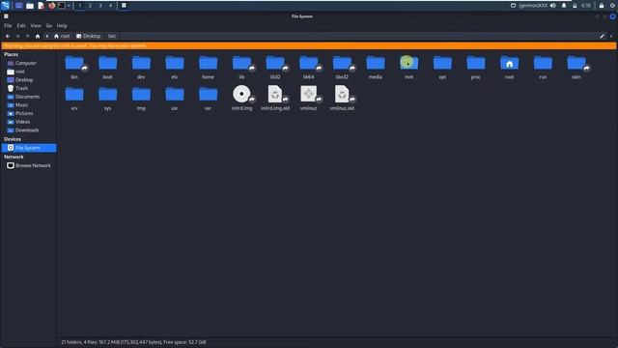Select the srv folder

74,95
